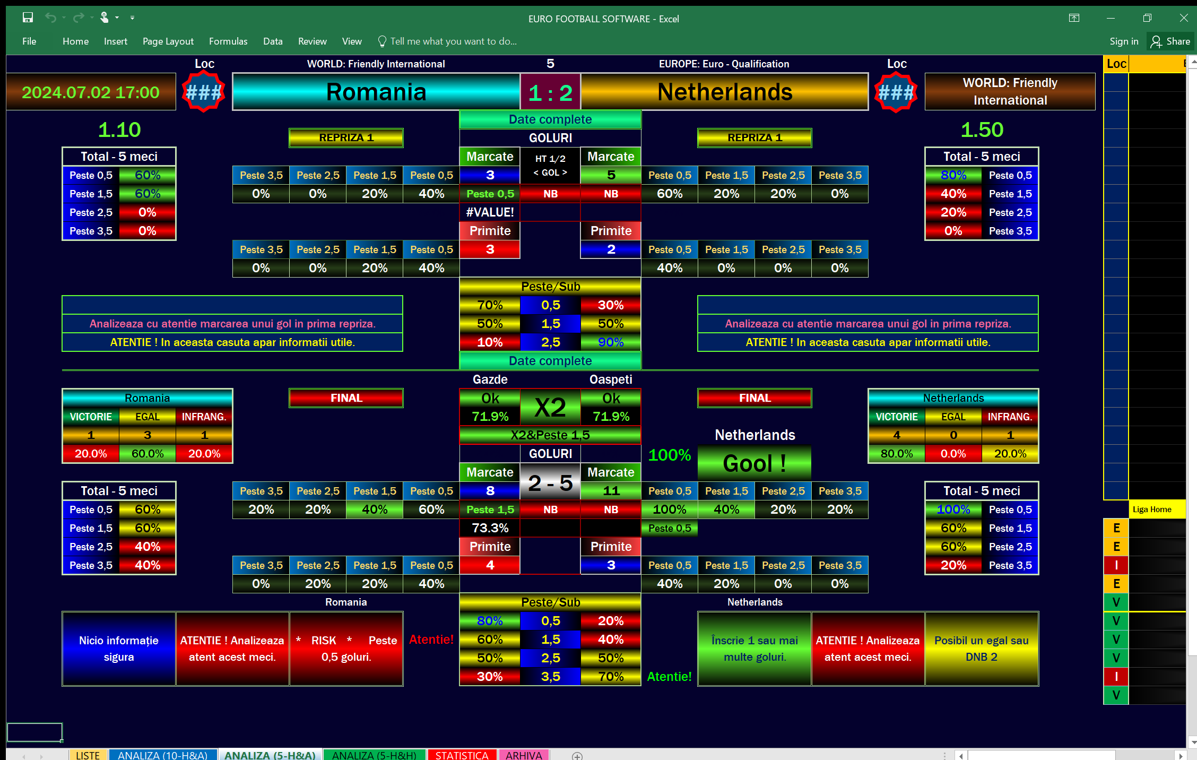The image size is (1197, 760).
Task: Open the Undo history dropdown arrow
Action: click(63, 18)
